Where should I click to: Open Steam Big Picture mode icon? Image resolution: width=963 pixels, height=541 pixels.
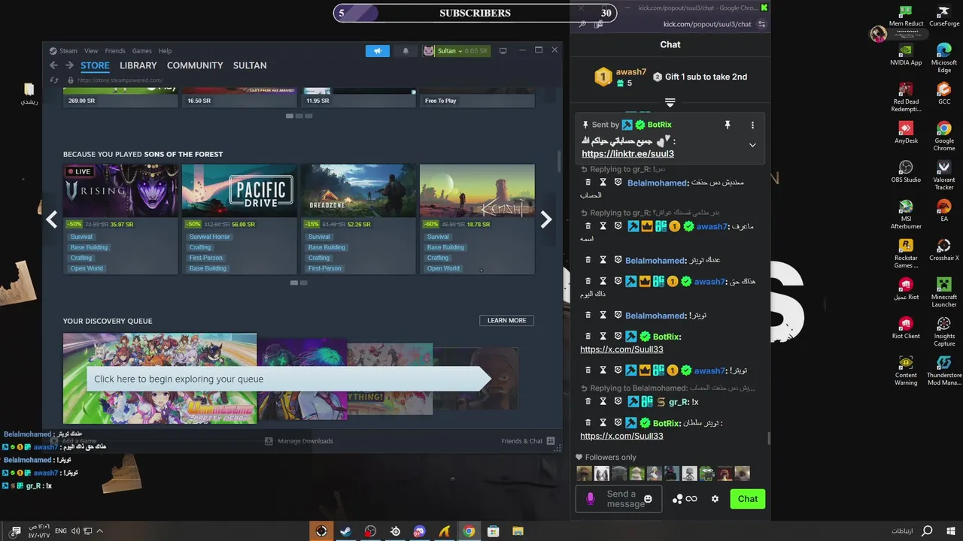pos(503,50)
